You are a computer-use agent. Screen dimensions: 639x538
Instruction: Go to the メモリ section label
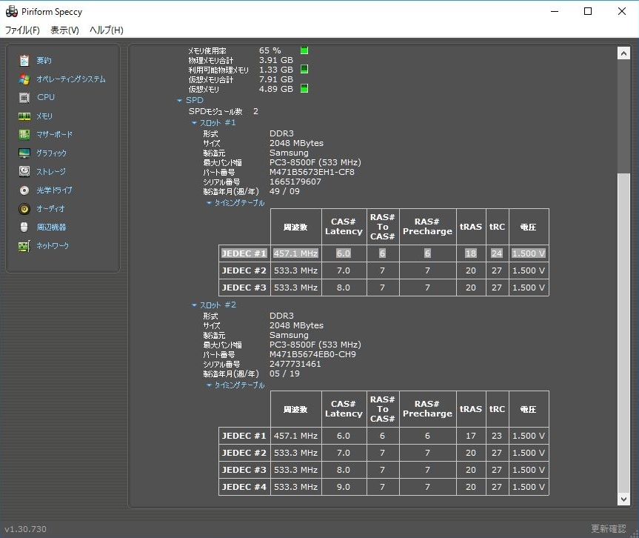[44, 116]
